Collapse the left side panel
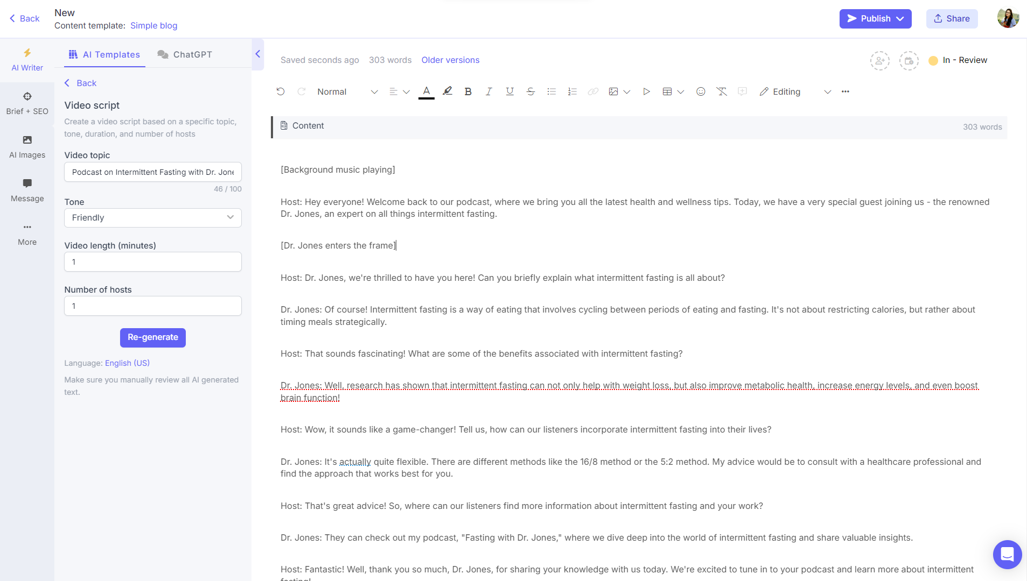Viewport: 1027px width, 581px height. (x=258, y=54)
